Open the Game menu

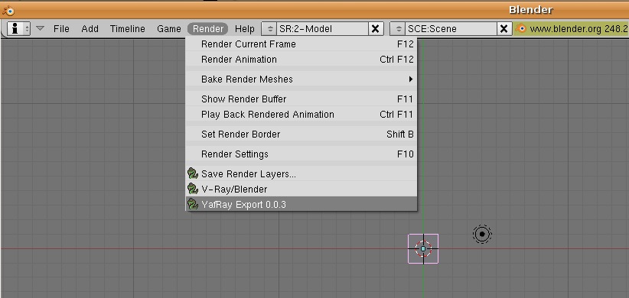pyautogui.click(x=169, y=29)
